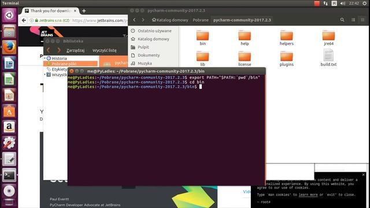Click the red recording indicator in top panel
The image size is (370, 208).
point(317,3)
